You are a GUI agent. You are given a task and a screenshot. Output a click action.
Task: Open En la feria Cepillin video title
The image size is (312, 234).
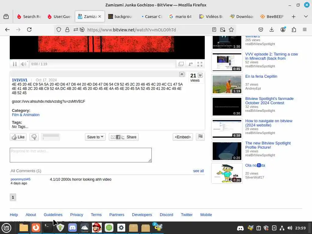pos(261,76)
